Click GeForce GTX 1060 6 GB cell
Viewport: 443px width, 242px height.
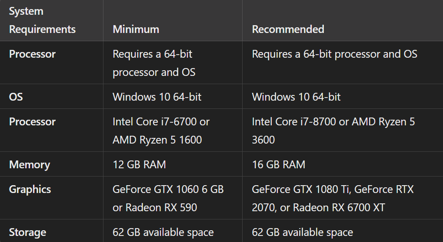168,198
